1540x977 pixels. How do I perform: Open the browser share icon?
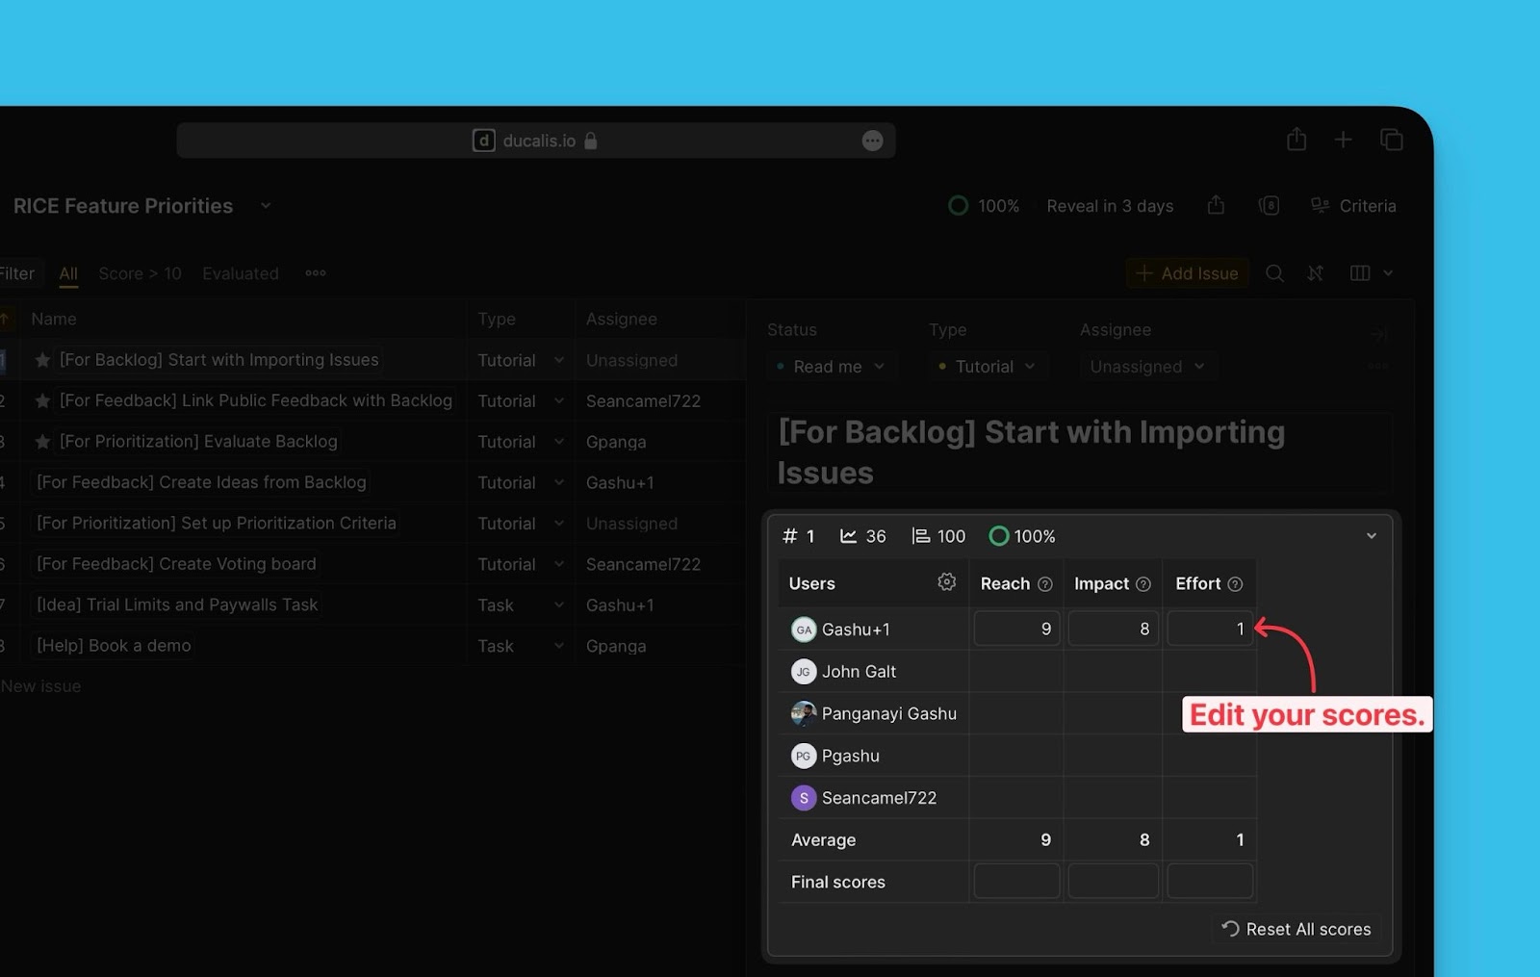(1296, 140)
